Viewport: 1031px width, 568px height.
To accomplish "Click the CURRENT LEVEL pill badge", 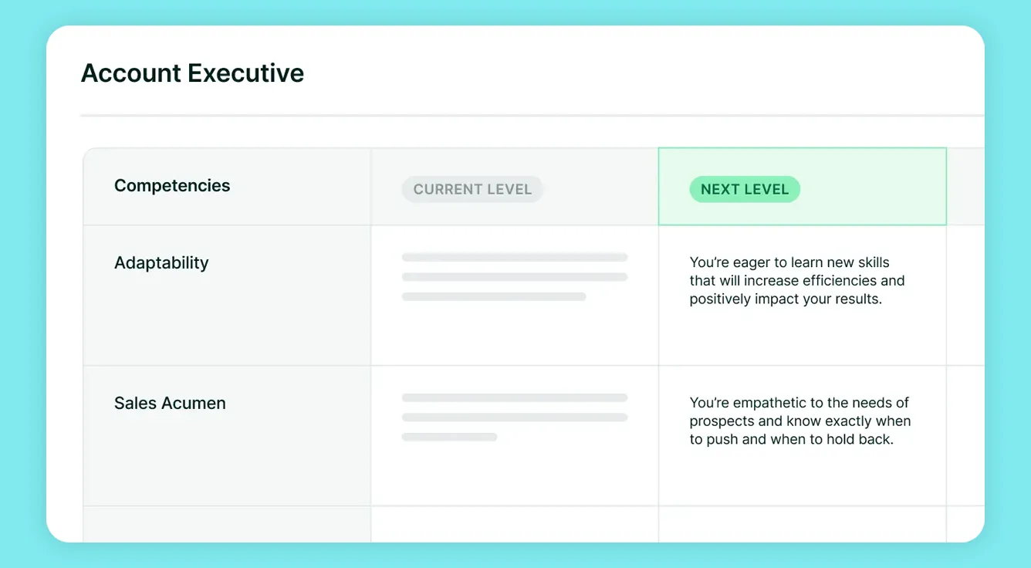I will (x=472, y=189).
